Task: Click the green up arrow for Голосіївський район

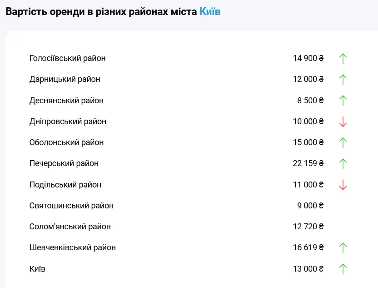Action: (x=343, y=58)
